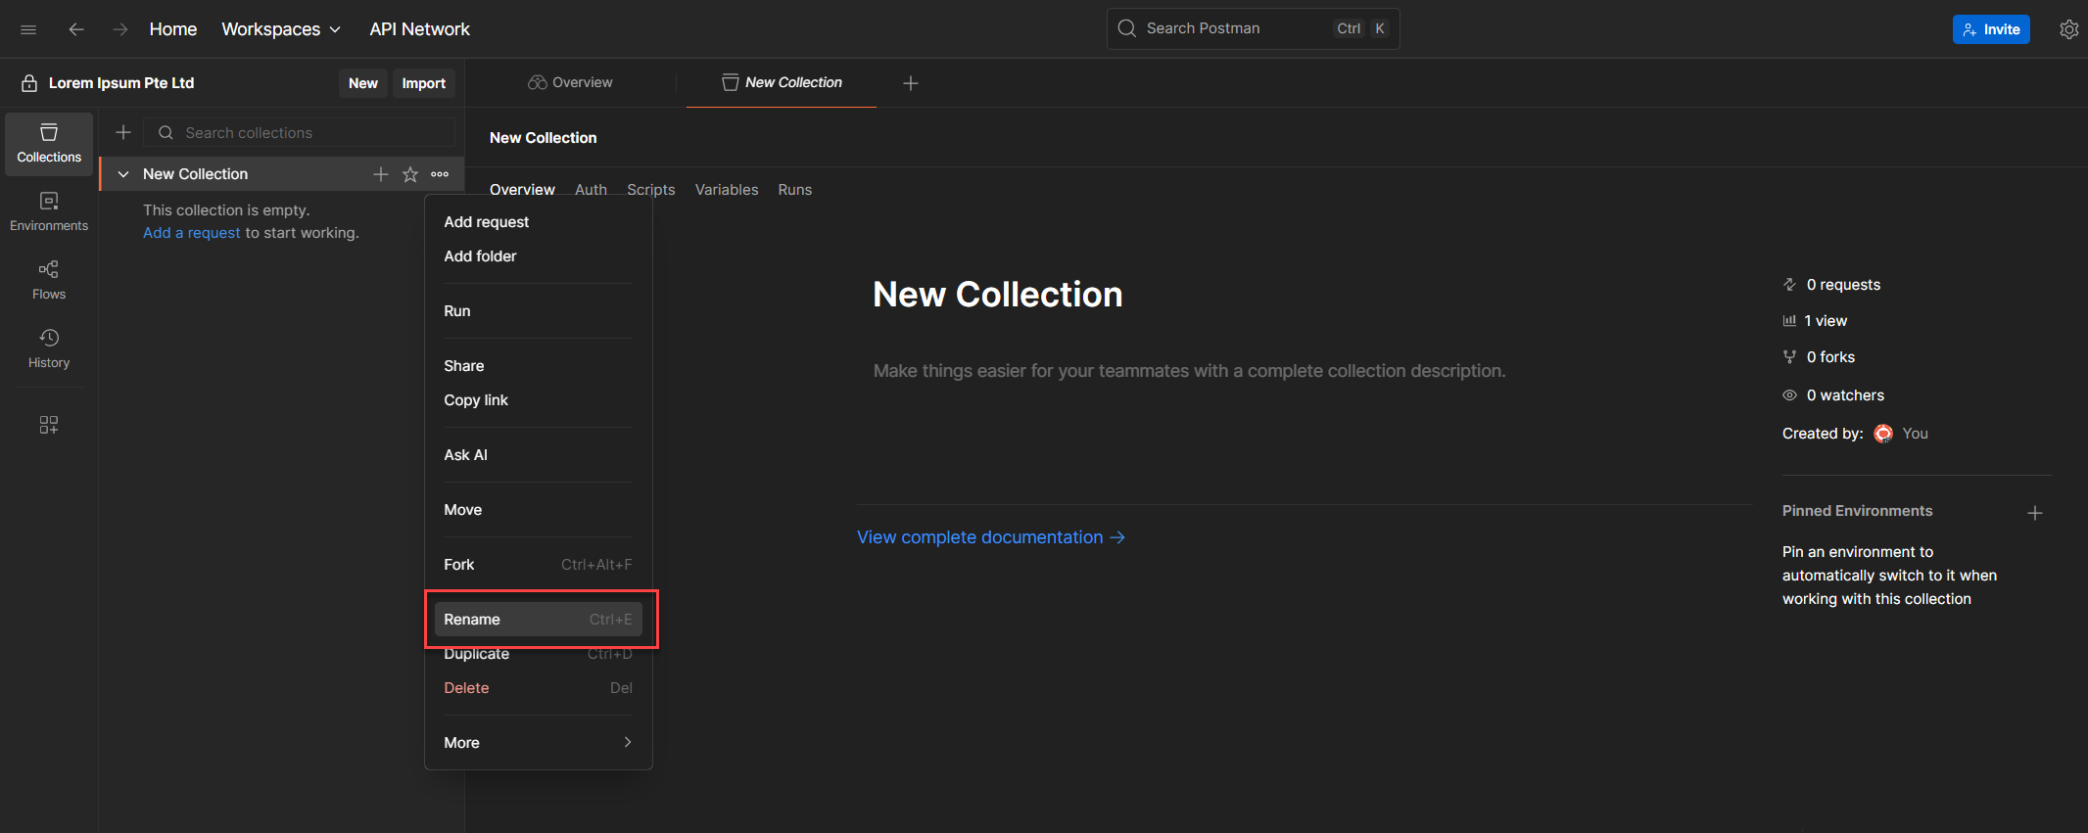The width and height of the screenshot is (2088, 833).
Task: Click the 1 view stat
Action: [x=1815, y=321]
